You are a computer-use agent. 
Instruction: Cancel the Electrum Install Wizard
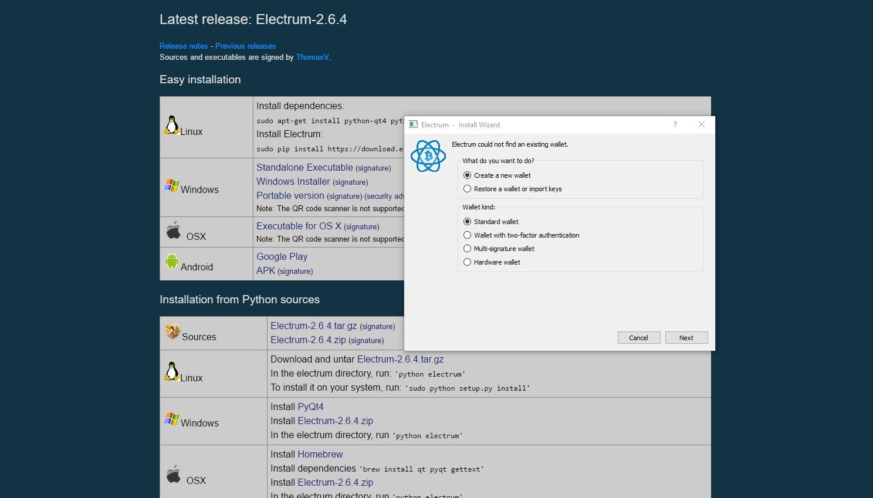click(639, 338)
